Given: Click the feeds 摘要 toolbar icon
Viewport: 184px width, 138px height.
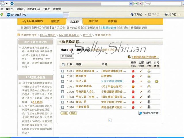Looking at the screenshot, I should [x=150, y=14].
